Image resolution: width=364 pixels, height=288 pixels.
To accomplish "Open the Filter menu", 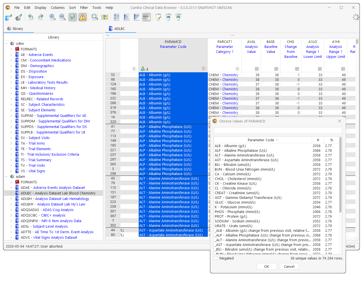I will [84, 7].
